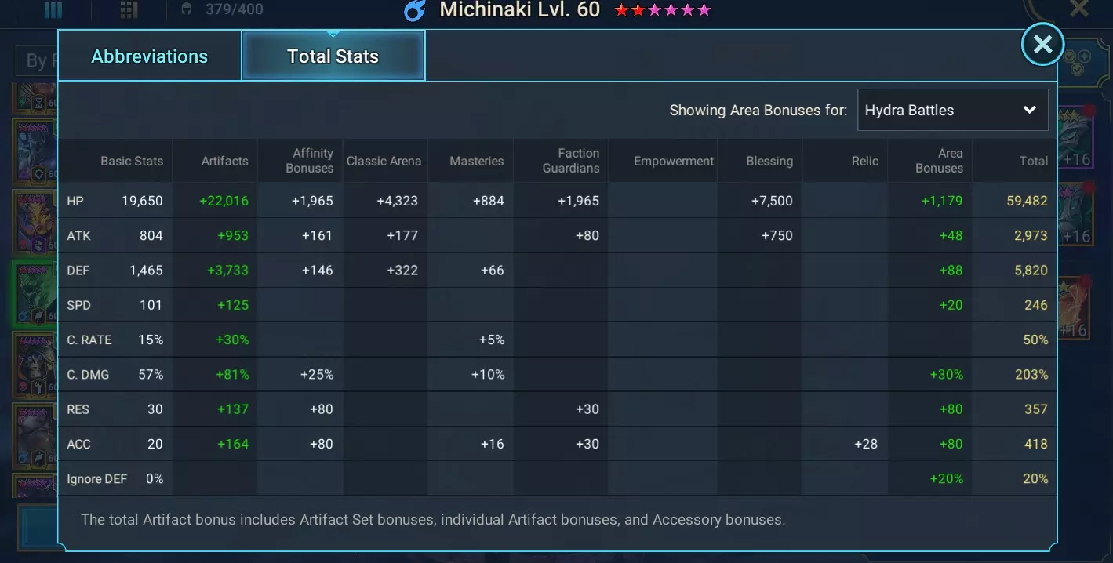Click the grid view icon in top bar

coord(129,10)
